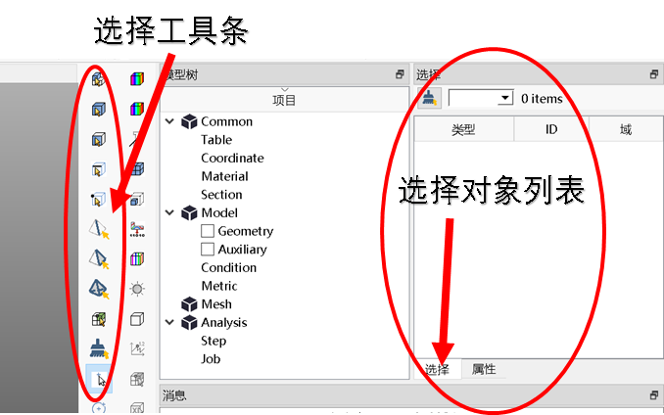This screenshot has height=415, width=664.
Task: Click the striped multicolor cube toolbar icon
Action: (137, 258)
